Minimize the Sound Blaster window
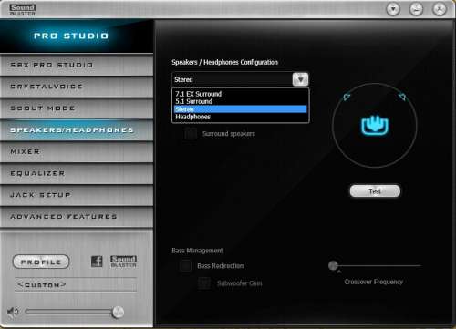 [x=416, y=9]
